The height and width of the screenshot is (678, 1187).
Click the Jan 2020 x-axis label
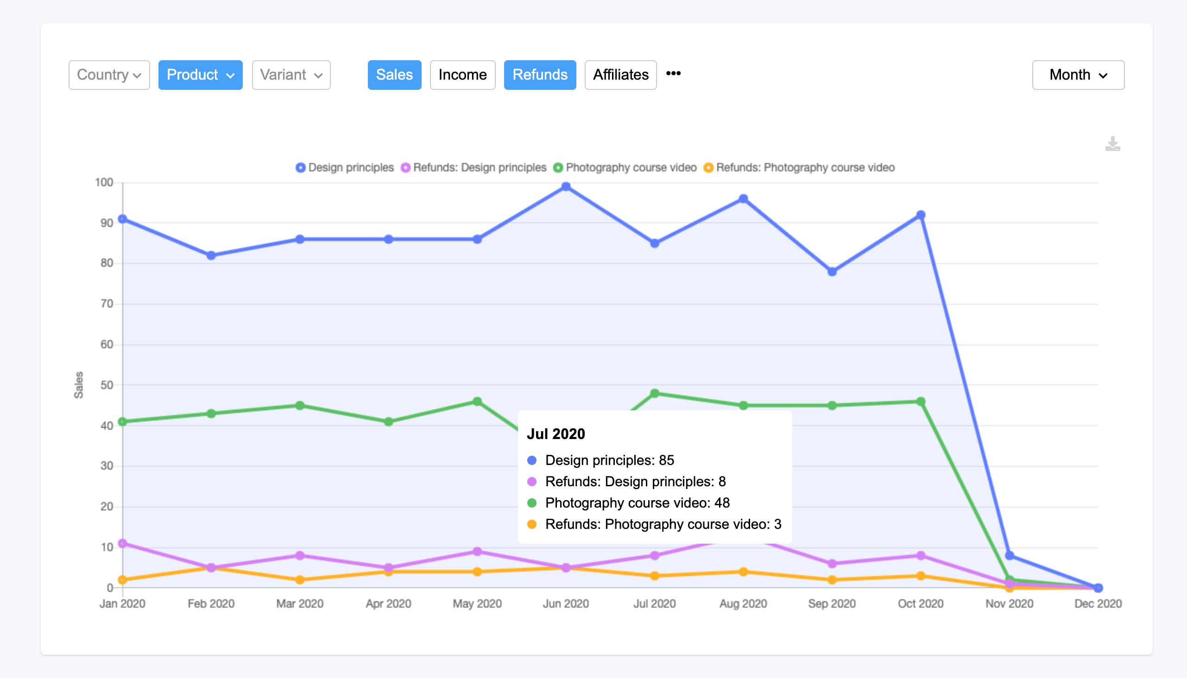pos(122,603)
